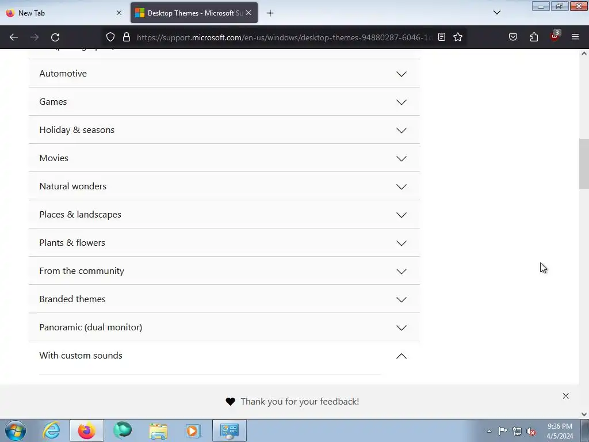Click Show desktop button at taskbar end
589x442 pixels.
pos(584,430)
